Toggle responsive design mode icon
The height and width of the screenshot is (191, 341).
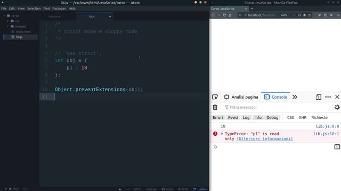click(319, 97)
